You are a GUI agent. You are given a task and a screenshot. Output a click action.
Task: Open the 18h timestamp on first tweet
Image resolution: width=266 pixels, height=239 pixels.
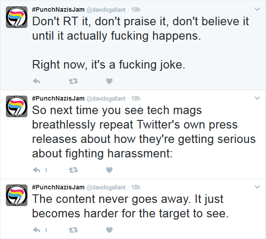point(136,9)
